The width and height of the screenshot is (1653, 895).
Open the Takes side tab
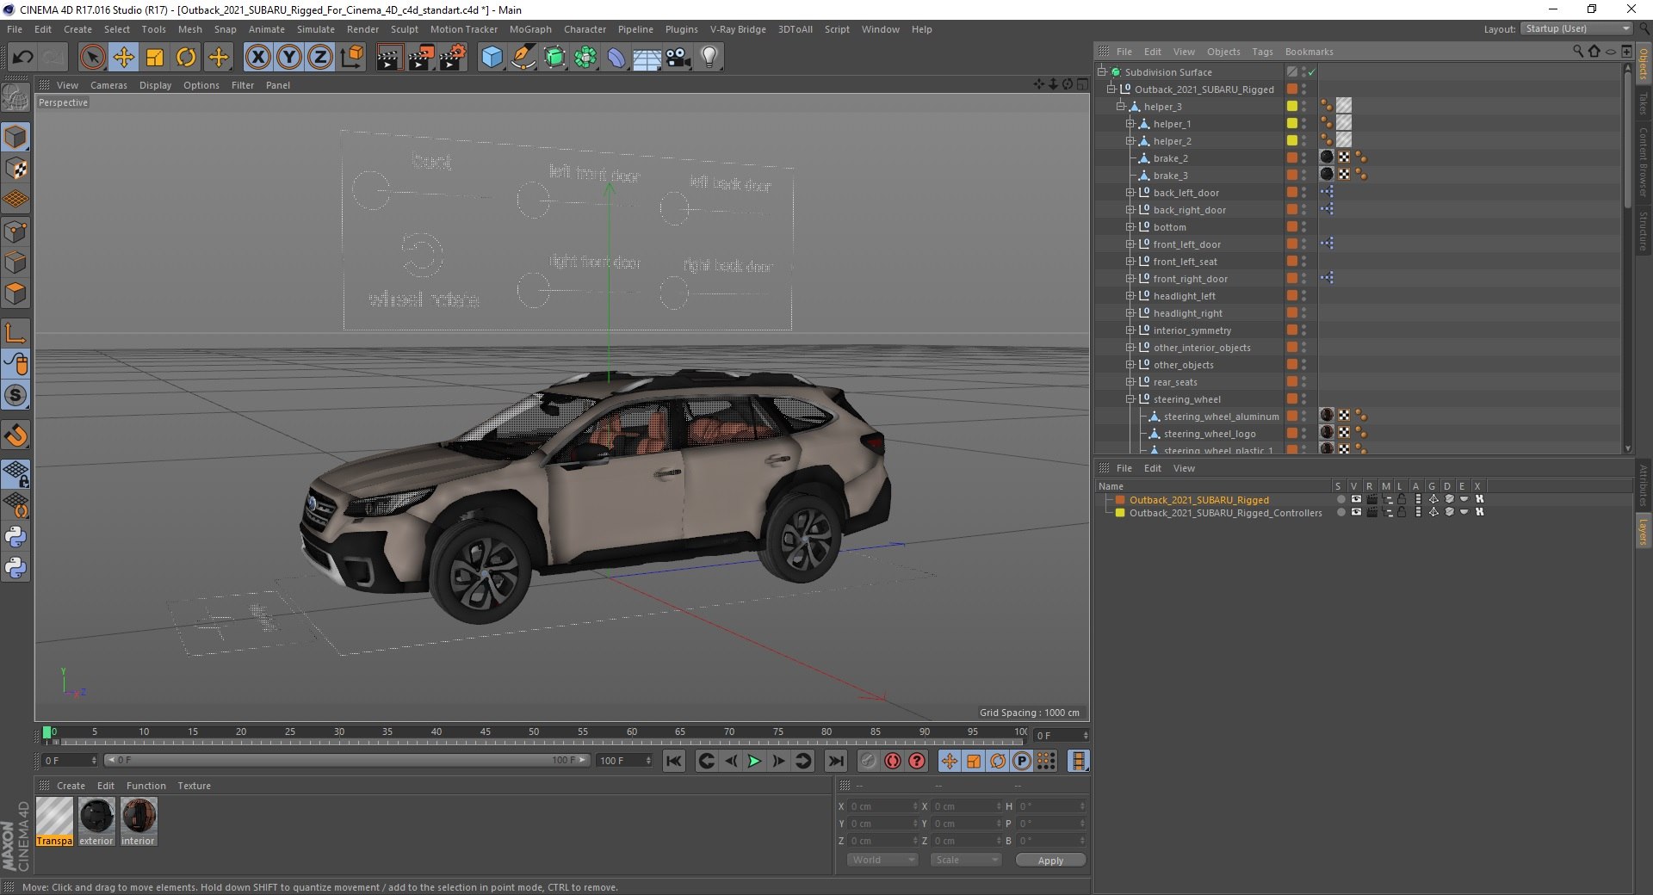1643,105
